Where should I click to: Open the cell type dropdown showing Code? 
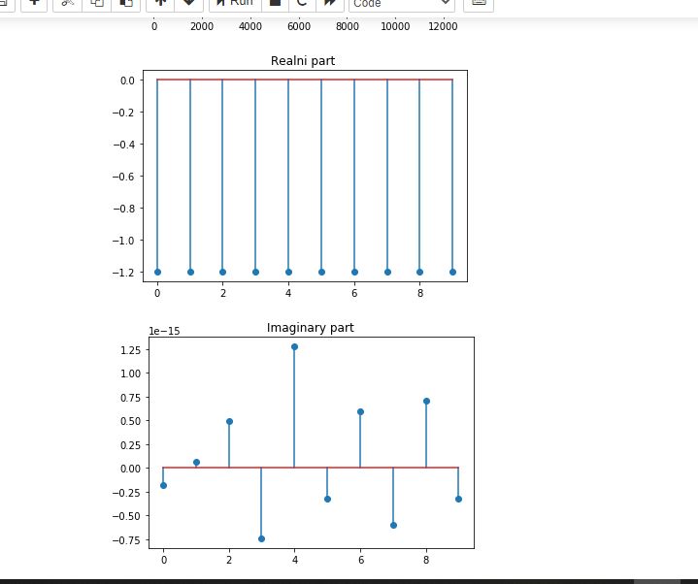click(402, 4)
